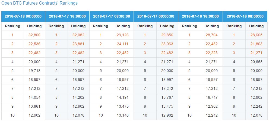This screenshot has width=269, height=122.
Task: Click the Ranking subheader under 2016-07-17 08:00:00
Action: [100, 26]
